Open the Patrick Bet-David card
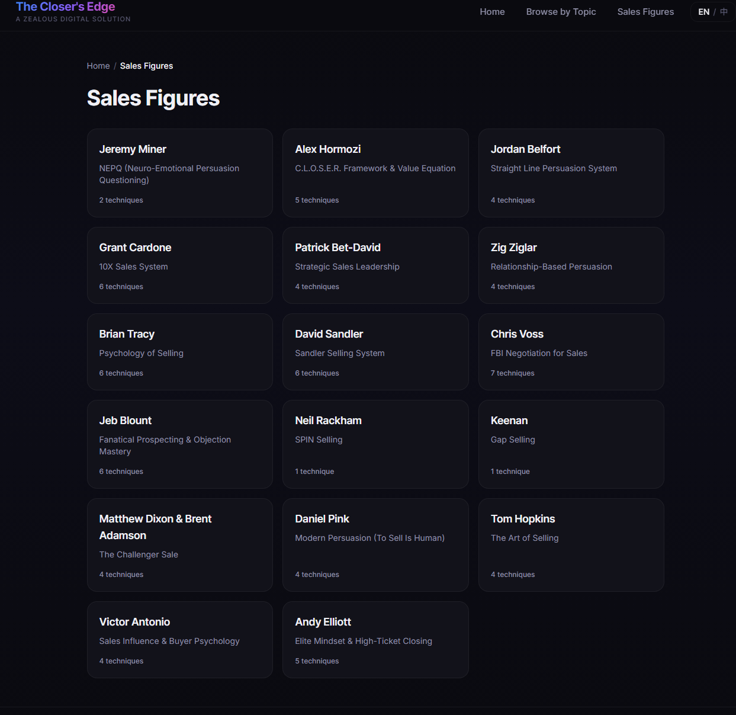Viewport: 736px width, 715px height. (375, 265)
